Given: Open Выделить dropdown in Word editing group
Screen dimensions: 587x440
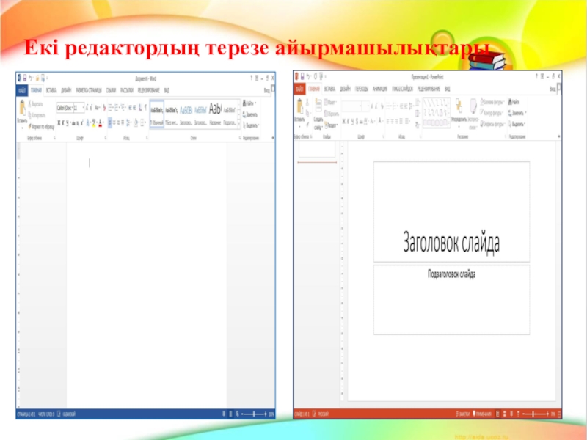Looking at the screenshot, I should pyautogui.click(x=251, y=125).
